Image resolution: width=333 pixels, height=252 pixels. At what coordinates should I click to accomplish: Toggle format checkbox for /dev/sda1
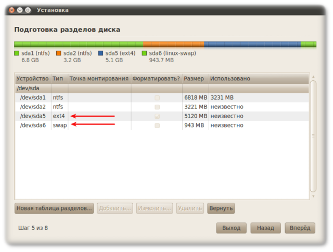pos(157,97)
